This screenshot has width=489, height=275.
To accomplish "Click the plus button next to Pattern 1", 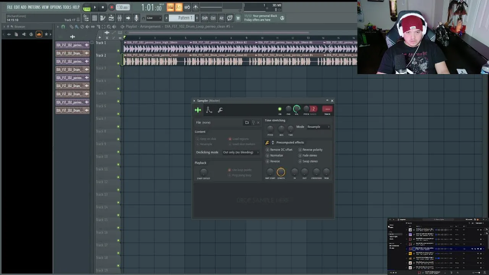I will 197,18.
